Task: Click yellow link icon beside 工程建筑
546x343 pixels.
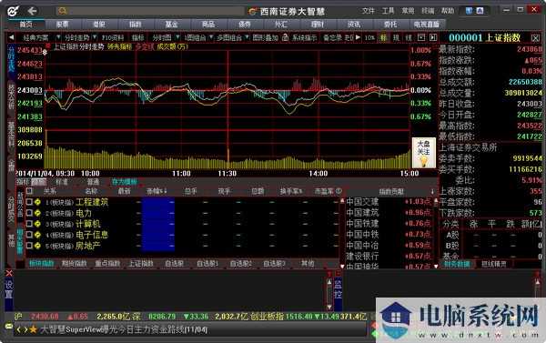Action: (37, 202)
